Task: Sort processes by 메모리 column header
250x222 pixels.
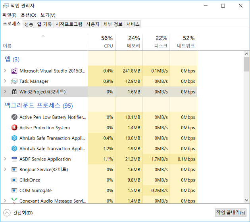Action: tap(129, 42)
